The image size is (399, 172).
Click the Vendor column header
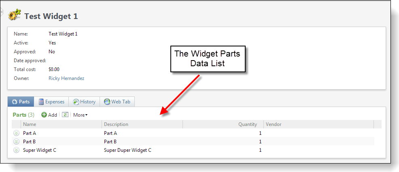[x=274, y=124]
